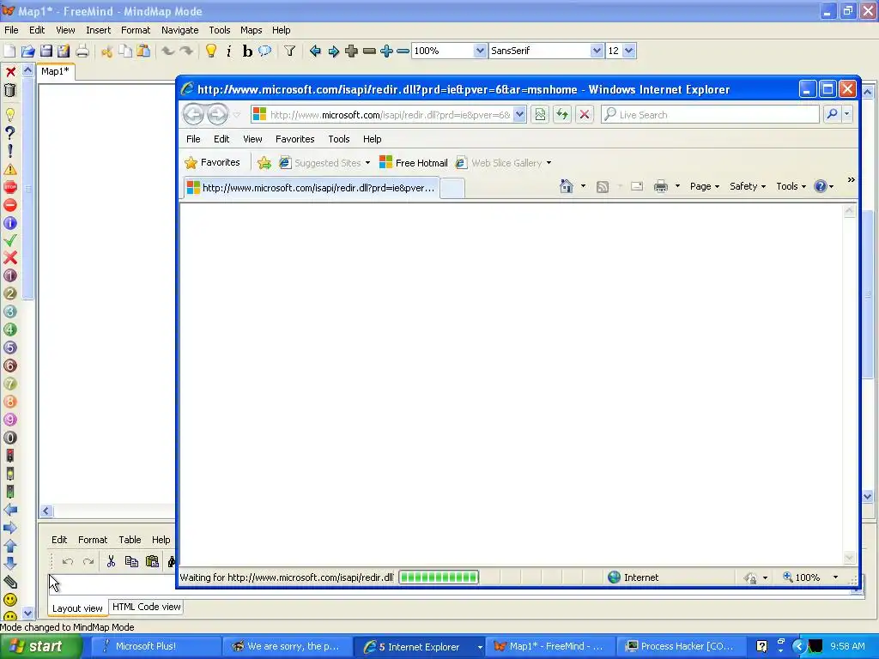This screenshot has width=879, height=659.
Task: Click the Paste icon in FreeMind main toolbar
Action: [143, 51]
